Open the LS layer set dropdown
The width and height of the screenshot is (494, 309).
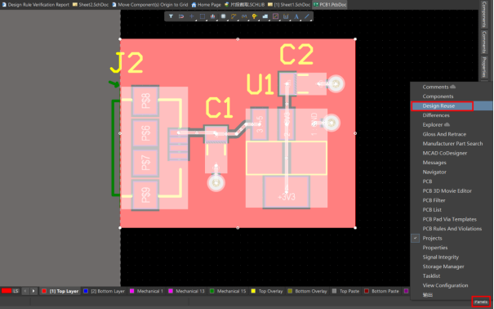[x=16, y=291]
